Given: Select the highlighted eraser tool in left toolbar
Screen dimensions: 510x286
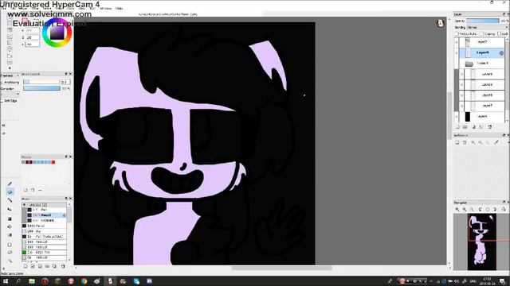Looking at the screenshot, I should 10,192.
